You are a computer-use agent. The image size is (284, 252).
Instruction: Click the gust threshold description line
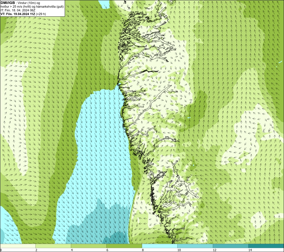click(x=32, y=7)
